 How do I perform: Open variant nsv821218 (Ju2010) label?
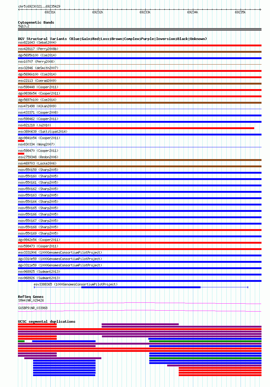click(35, 125)
